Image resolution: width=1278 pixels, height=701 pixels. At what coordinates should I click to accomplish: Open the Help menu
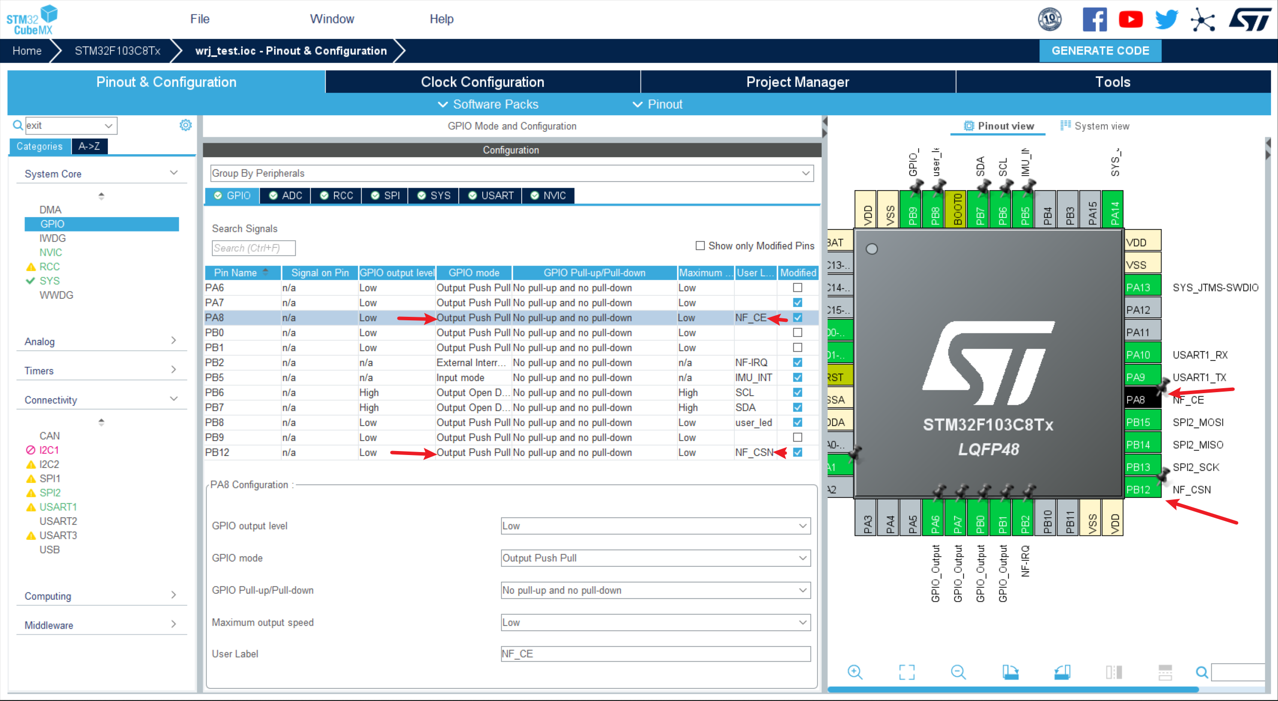[441, 19]
